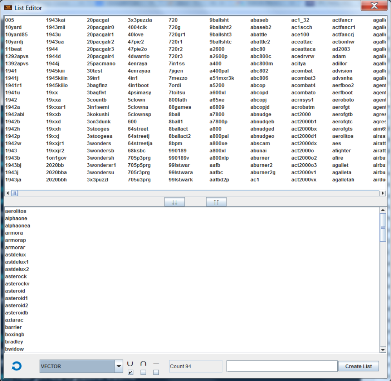Click the horizontal scrollbar right arrow
Screen dimensions: 391x381
[x=382, y=193]
